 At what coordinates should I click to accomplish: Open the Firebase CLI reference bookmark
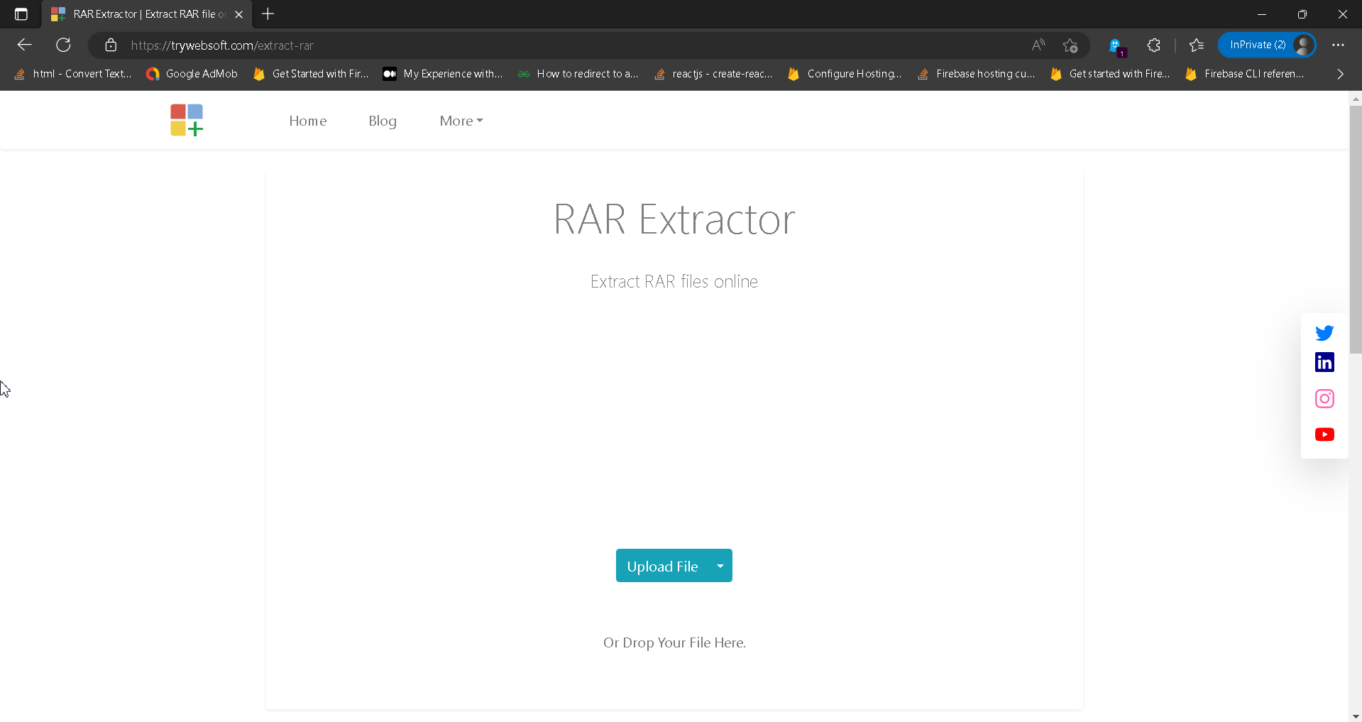tap(1253, 73)
